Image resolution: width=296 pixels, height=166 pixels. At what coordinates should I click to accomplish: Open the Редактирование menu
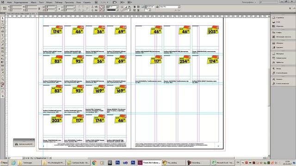click(21, 2)
